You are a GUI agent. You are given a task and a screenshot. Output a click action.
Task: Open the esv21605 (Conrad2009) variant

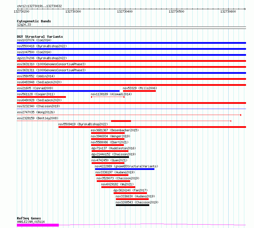[35, 88]
